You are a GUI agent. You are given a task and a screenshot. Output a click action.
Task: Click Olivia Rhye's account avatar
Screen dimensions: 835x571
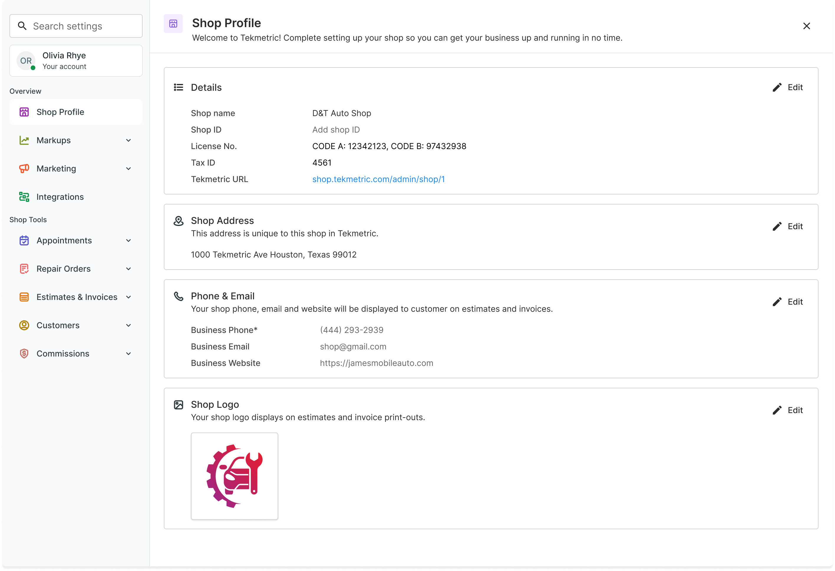(x=26, y=60)
